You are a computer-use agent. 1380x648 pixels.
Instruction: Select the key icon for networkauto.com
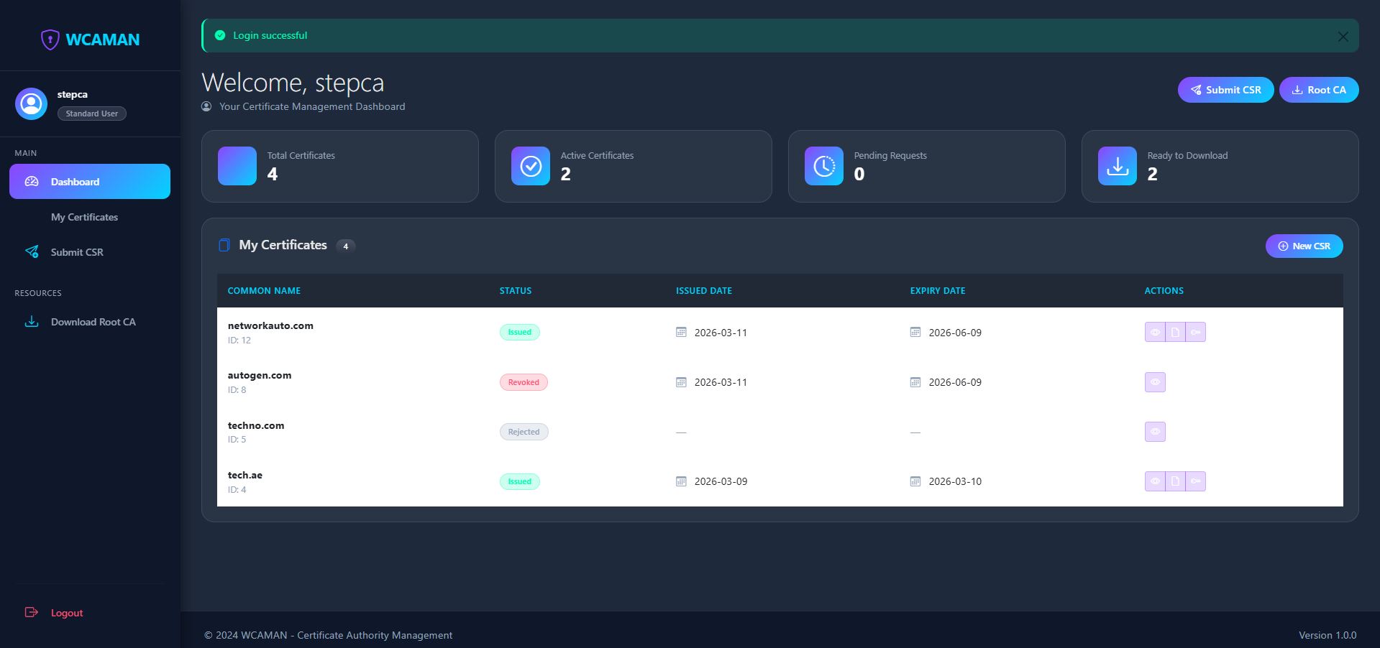coord(1195,332)
